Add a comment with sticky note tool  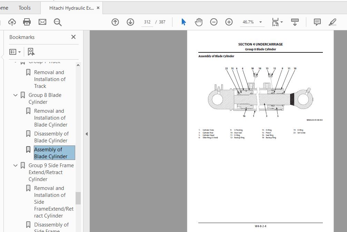[317, 22]
